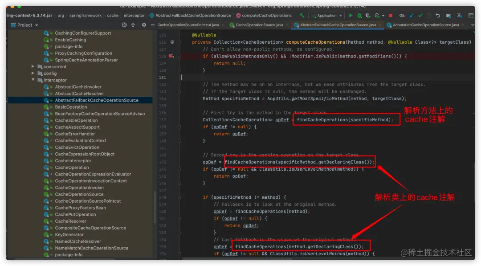Start debugging with the green bug icon

click(x=359, y=15)
